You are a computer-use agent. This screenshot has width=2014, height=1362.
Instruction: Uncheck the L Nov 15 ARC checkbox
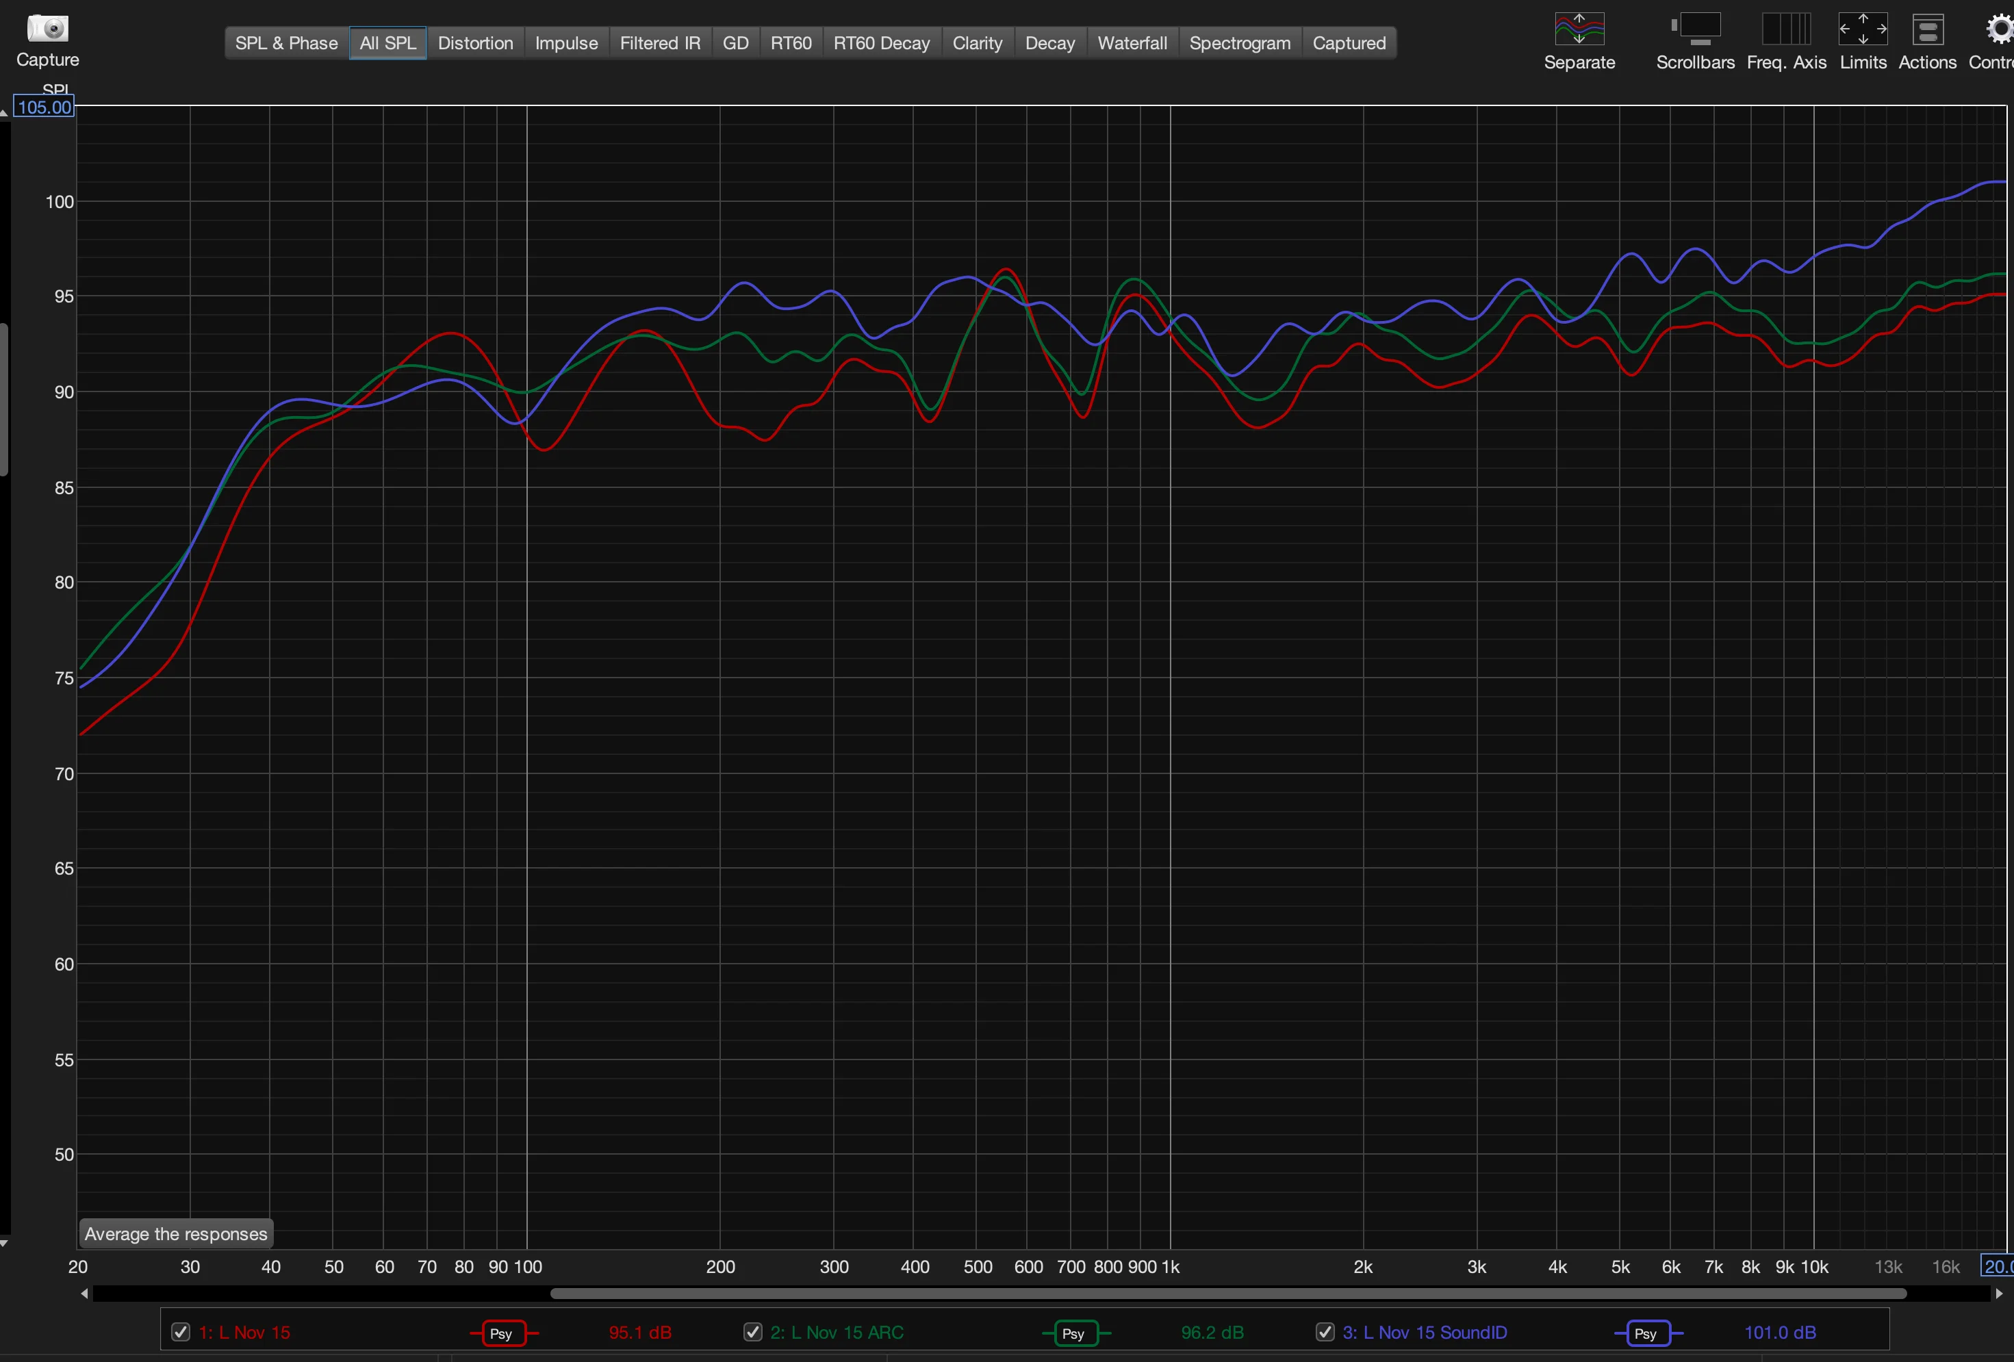[x=752, y=1333]
